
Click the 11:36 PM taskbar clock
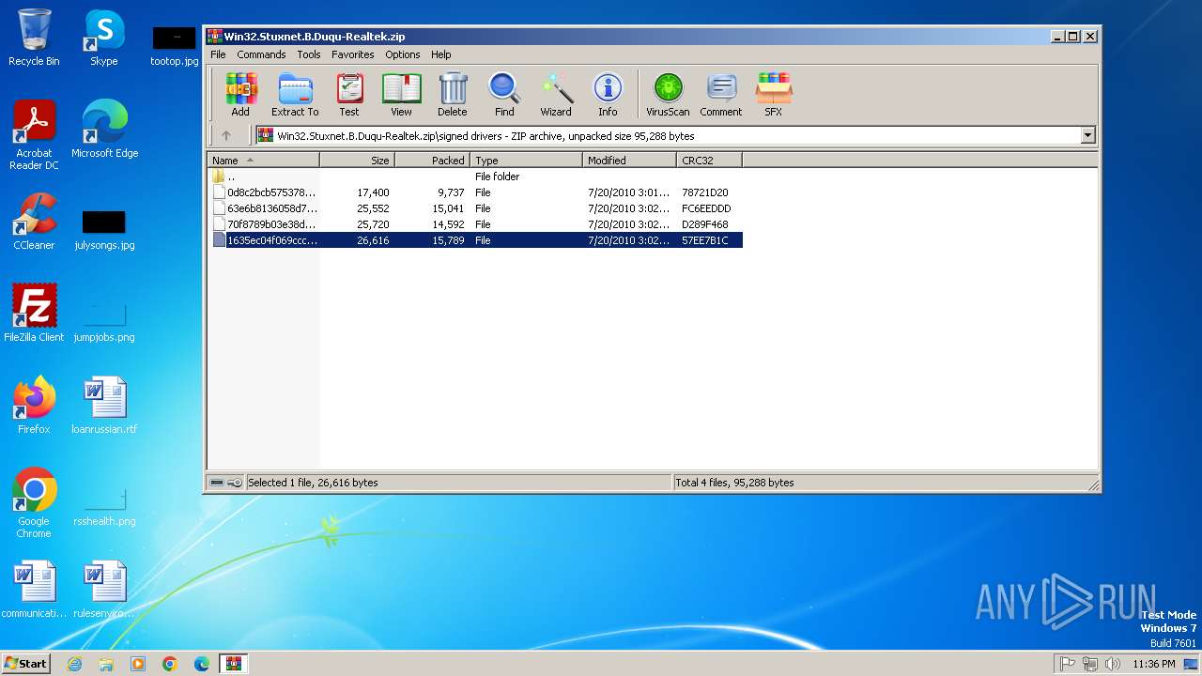[x=1154, y=664]
